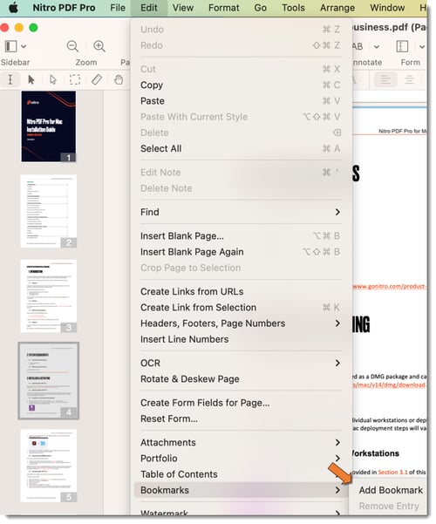Screen dimensions: 436x524
Task: Select the Correct Text eraser tool
Action: tap(97, 79)
